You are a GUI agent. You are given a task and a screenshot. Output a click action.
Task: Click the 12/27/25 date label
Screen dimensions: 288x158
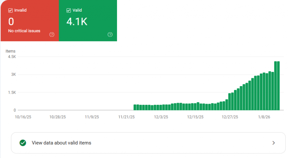click(230, 117)
